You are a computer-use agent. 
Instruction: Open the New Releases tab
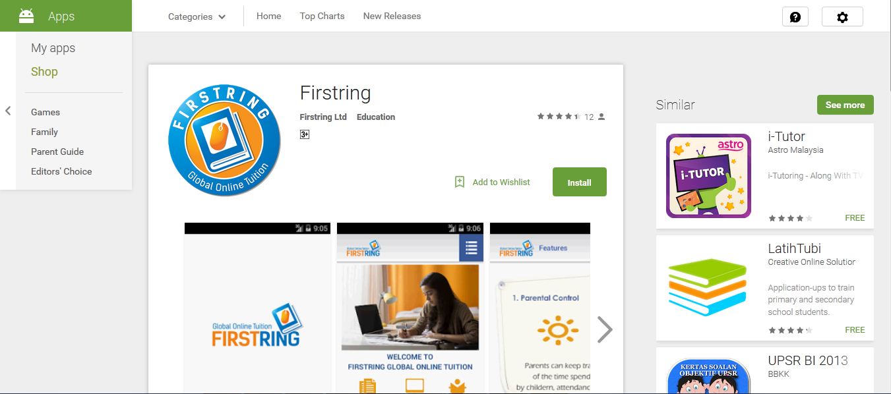coord(392,16)
